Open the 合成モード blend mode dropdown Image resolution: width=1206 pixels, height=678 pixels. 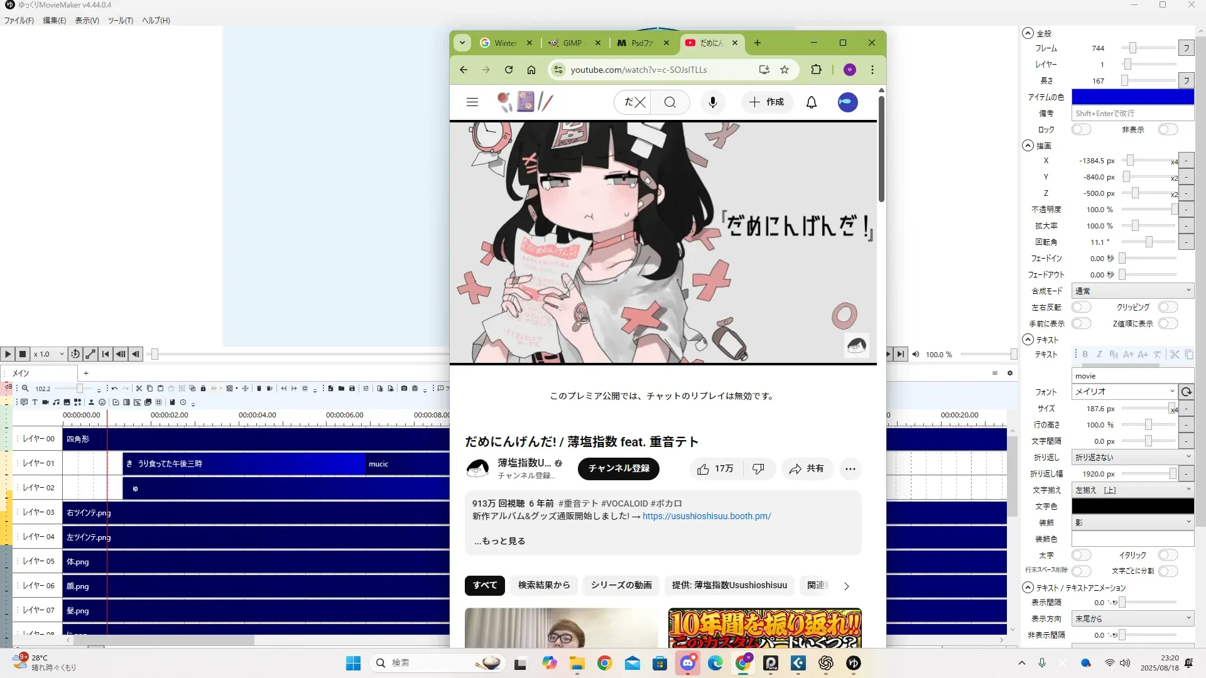point(1132,291)
